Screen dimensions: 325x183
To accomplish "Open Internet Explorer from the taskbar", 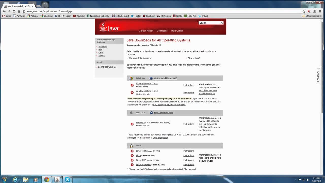I will [x=15, y=180].
